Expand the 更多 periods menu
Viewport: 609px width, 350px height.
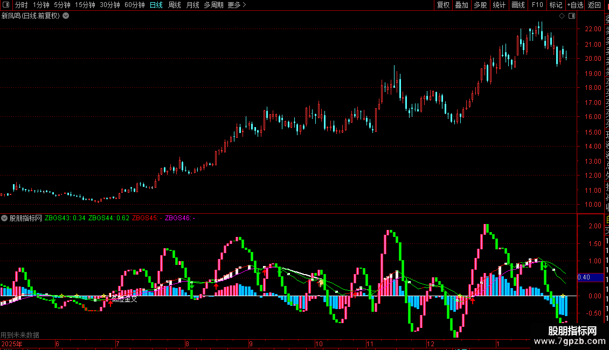(x=237, y=5)
